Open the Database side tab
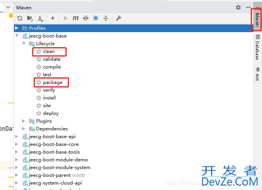 [x=257, y=47]
